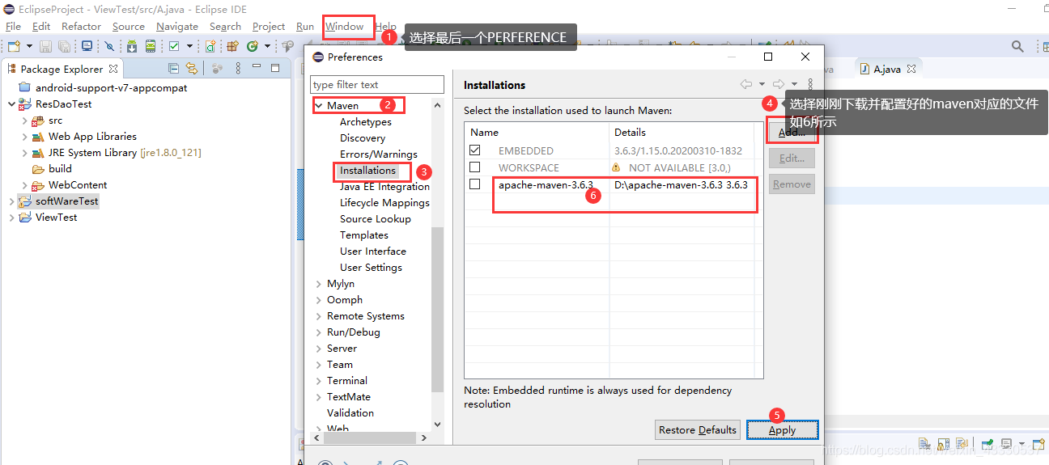Click the Apply button
1049x465 pixels.
(782, 430)
